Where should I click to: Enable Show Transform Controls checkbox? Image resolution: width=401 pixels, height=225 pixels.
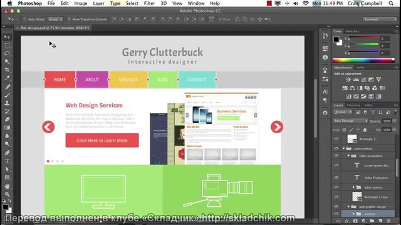[x=69, y=19]
